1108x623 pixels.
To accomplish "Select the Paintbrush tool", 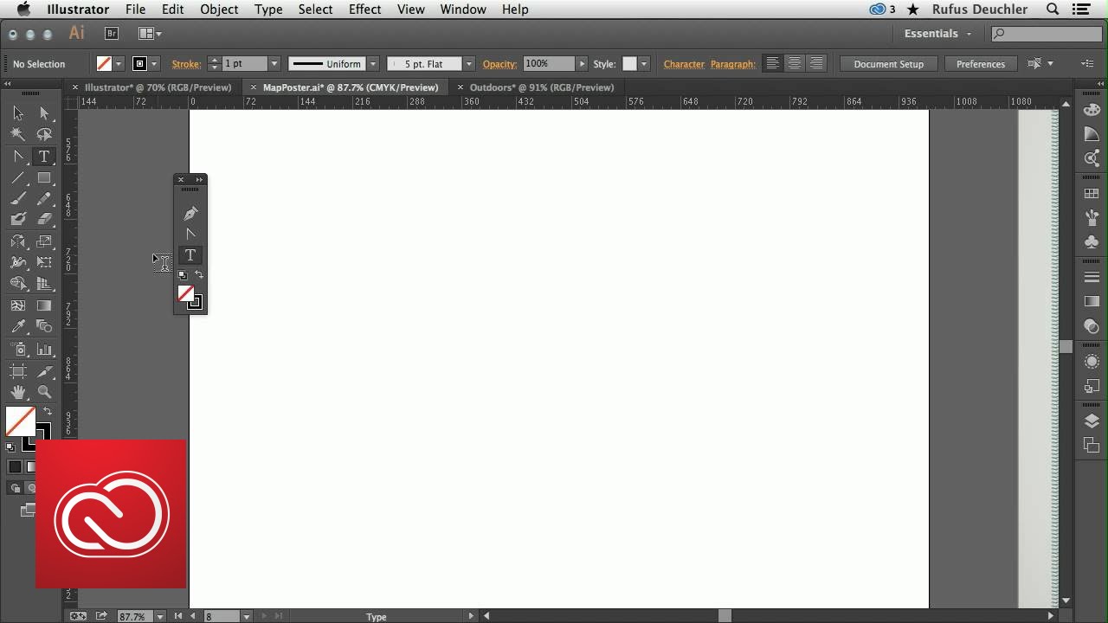I will click(x=18, y=199).
